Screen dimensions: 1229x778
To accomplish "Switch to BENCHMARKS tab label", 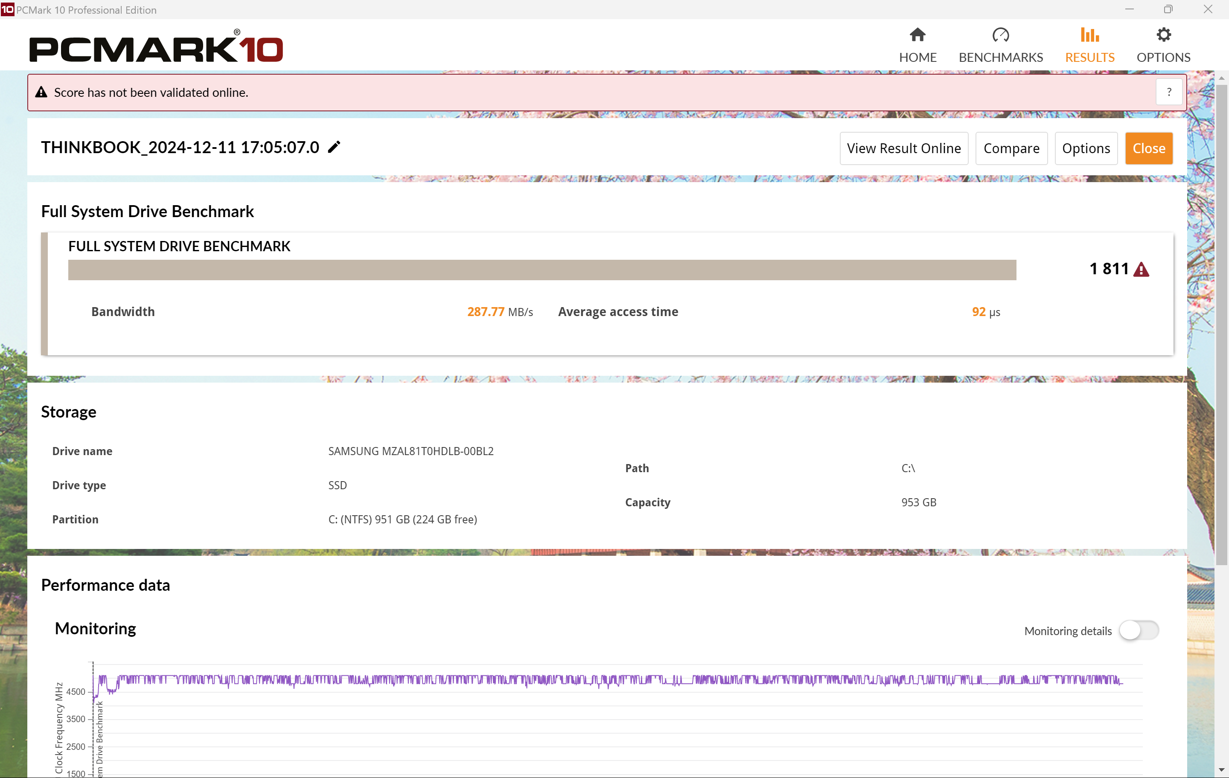I will coord(1000,57).
